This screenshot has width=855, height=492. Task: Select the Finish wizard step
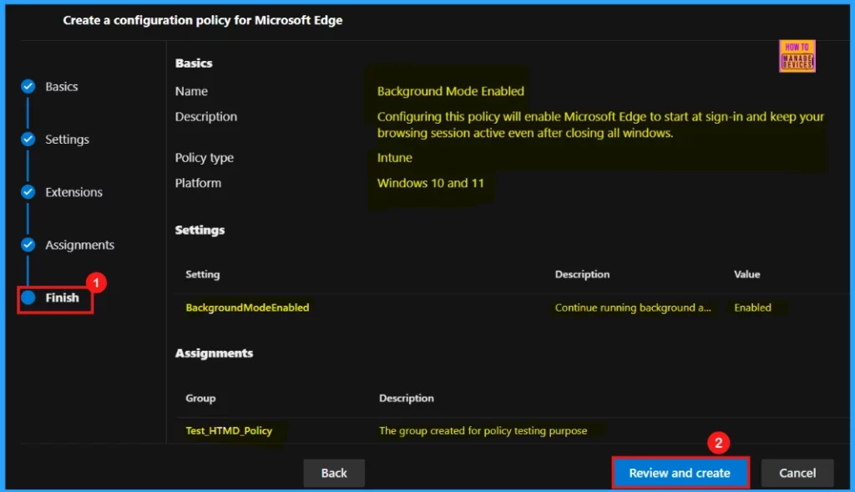[x=62, y=298]
